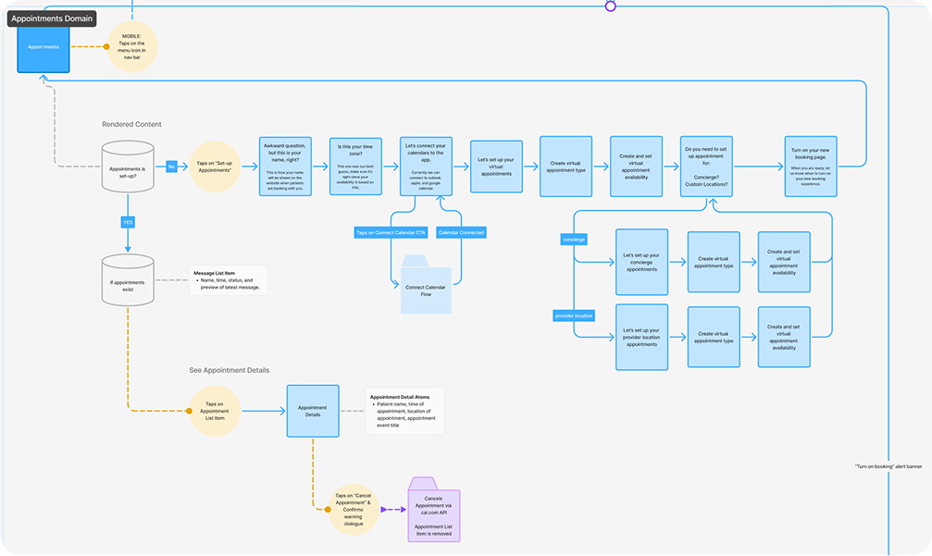The height and width of the screenshot is (556, 932).
Task: Select the 'provider location' branch label
Action: pyautogui.click(x=574, y=315)
